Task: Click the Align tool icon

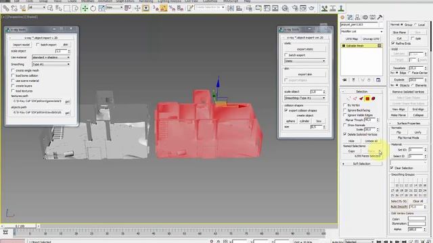Action: [239, 8]
